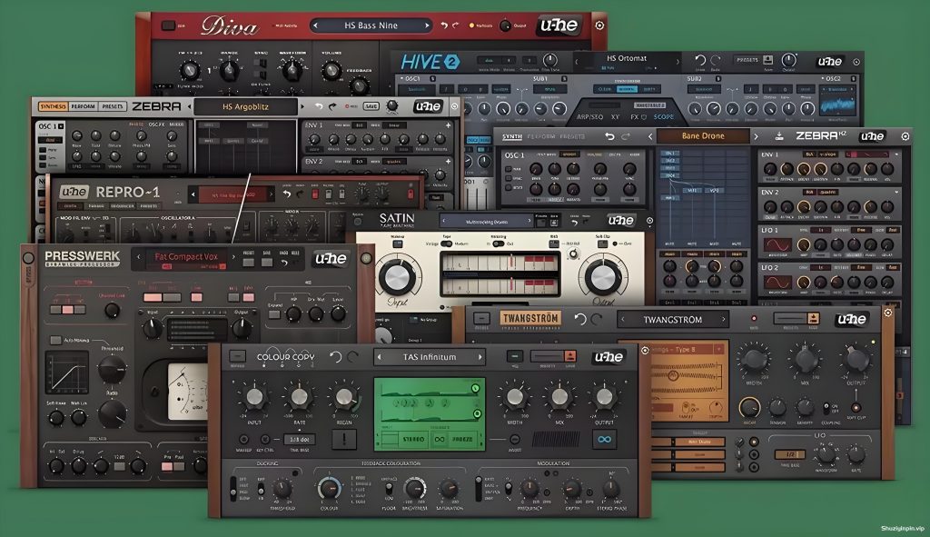Go to previous preset in Diva

[315, 25]
